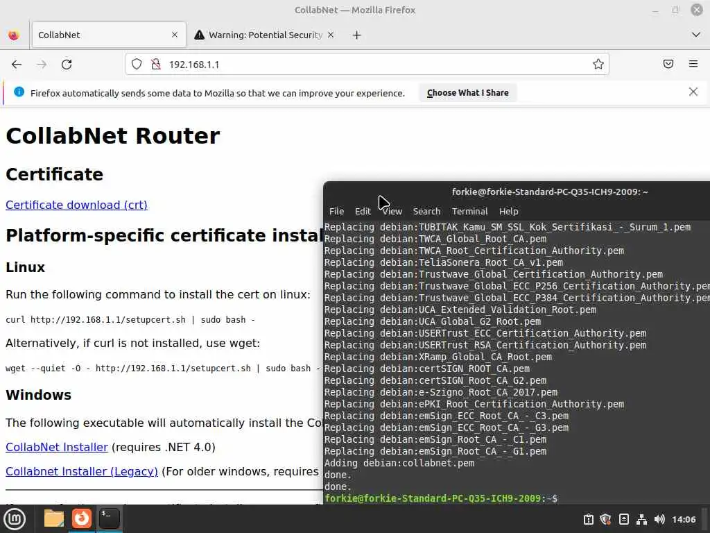Close the Firefox window
The height and width of the screenshot is (533, 710).
(x=696, y=10)
